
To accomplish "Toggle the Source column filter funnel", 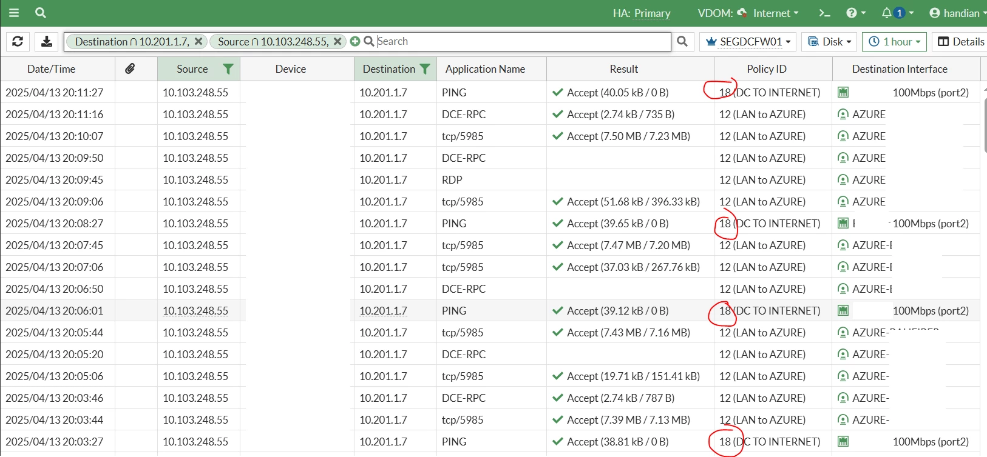I will [x=228, y=69].
